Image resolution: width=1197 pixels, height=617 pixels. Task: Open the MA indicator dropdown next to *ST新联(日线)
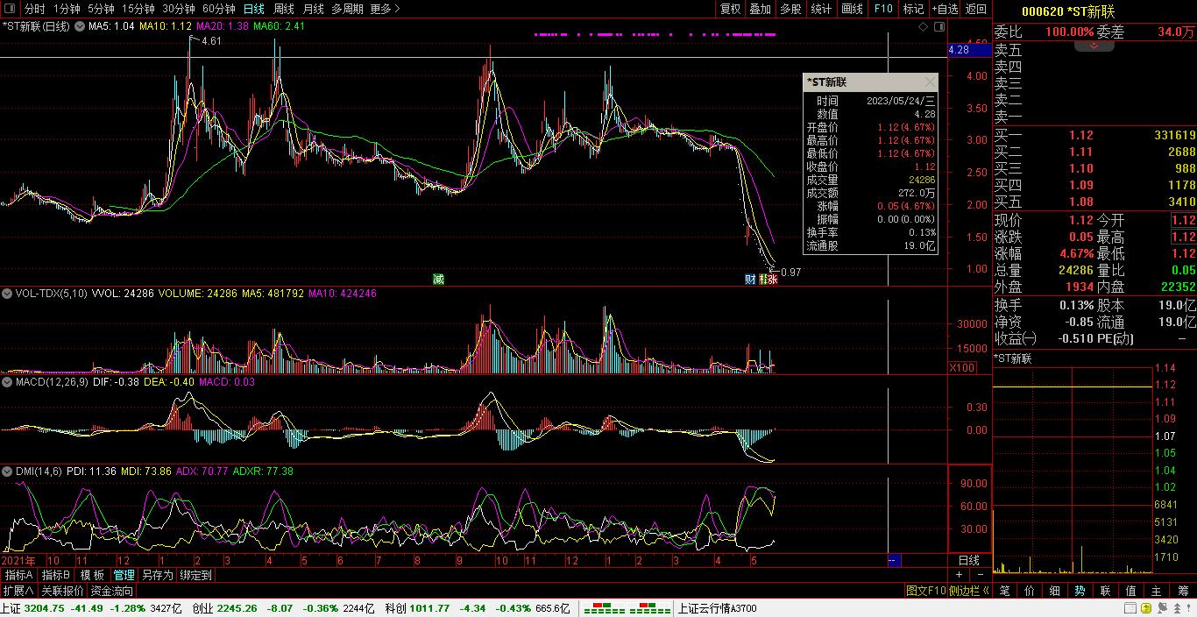[80, 26]
